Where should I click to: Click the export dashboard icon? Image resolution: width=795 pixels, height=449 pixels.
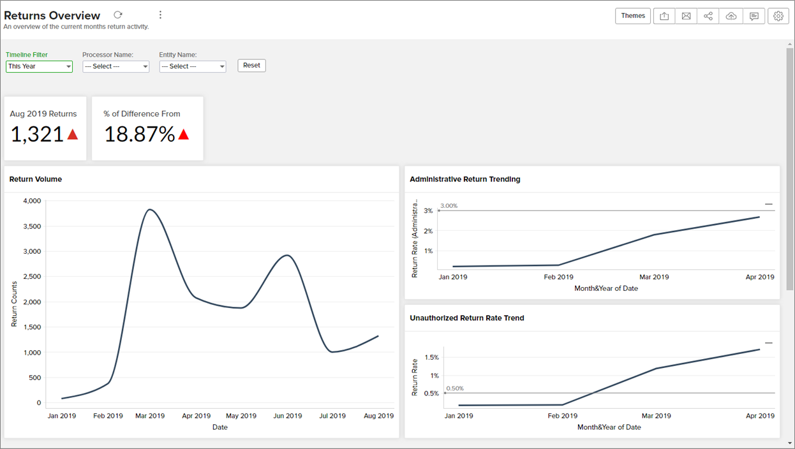pos(664,16)
